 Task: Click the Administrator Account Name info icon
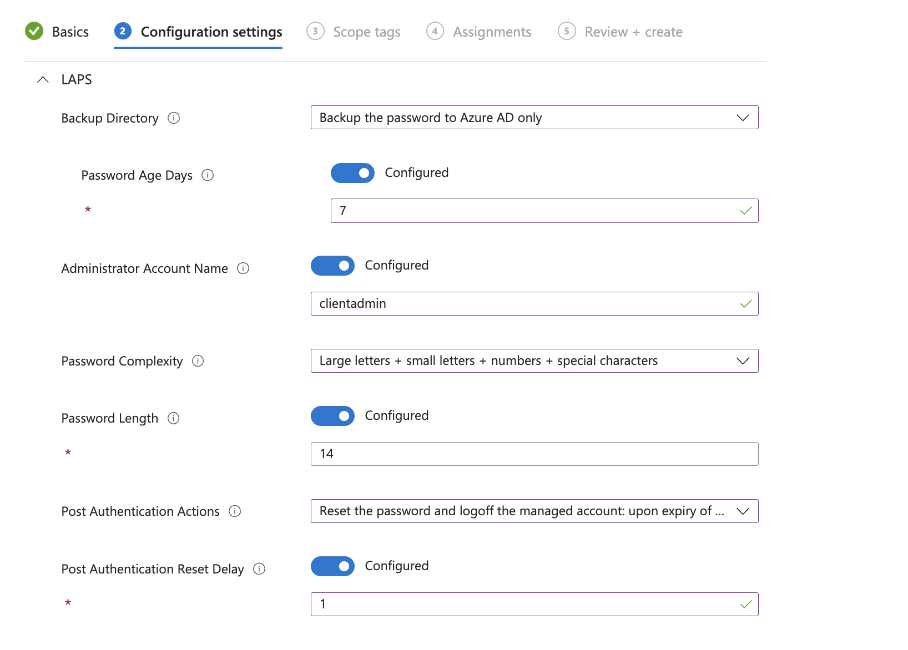tap(243, 268)
